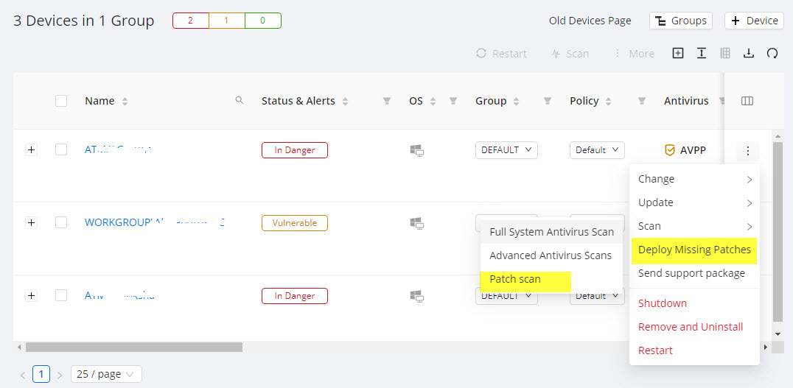Expand the WORKGROUP device row
793x388 pixels.
(x=32, y=222)
